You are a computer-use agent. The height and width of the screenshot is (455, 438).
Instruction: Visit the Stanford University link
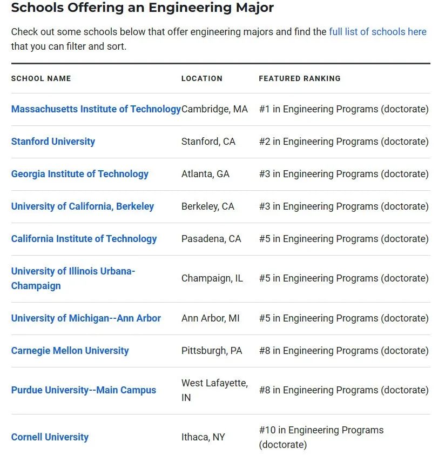point(53,142)
